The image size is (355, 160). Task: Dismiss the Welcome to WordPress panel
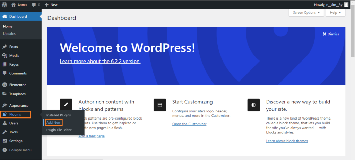(x=331, y=34)
